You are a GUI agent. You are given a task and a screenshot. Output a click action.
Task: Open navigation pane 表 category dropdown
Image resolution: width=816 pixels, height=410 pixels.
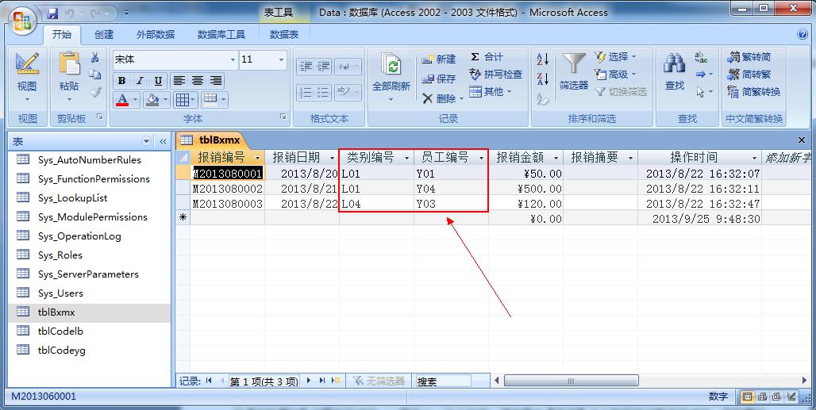point(146,141)
